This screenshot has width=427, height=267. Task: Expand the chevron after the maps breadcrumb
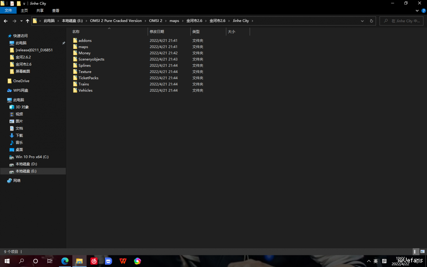pos(183,21)
